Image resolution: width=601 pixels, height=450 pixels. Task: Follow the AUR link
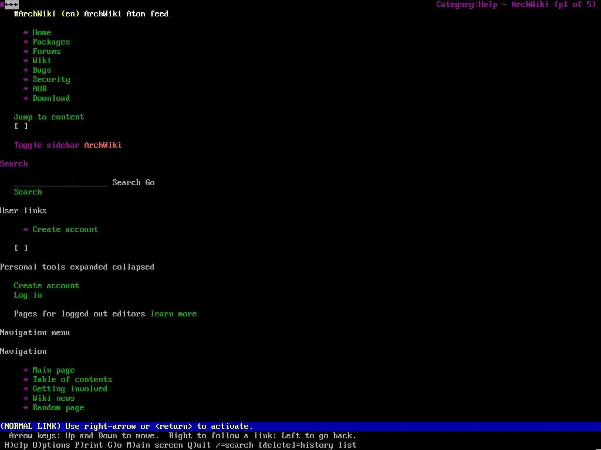pos(39,89)
